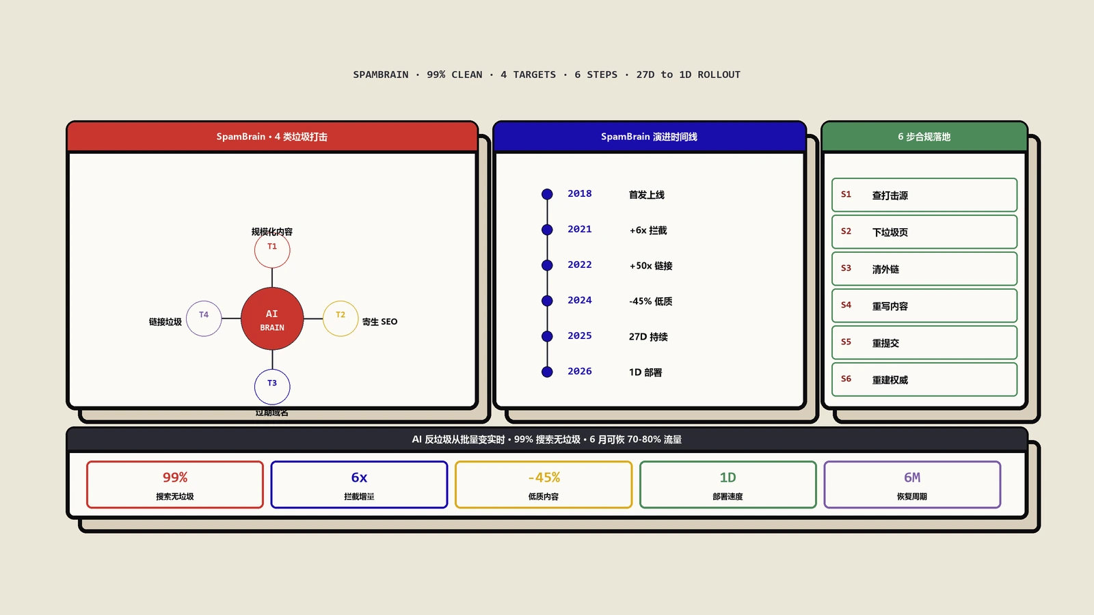
Task: Select the 99% 搜索无垃圾 stat card
Action: click(x=175, y=484)
